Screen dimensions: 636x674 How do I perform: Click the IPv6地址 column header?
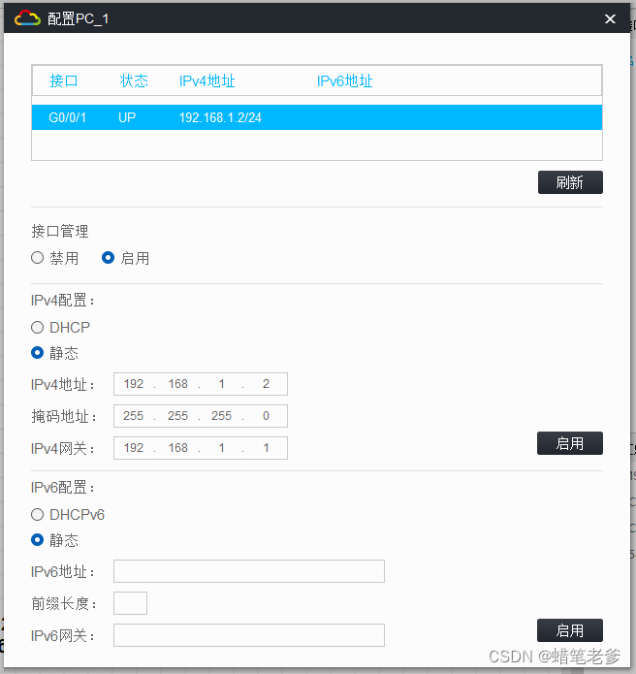pyautogui.click(x=344, y=81)
